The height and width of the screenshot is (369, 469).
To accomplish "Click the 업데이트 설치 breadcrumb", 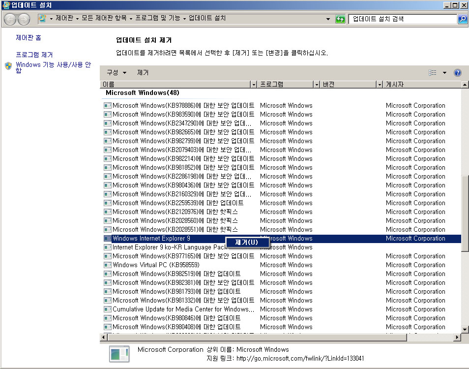I will coord(207,18).
